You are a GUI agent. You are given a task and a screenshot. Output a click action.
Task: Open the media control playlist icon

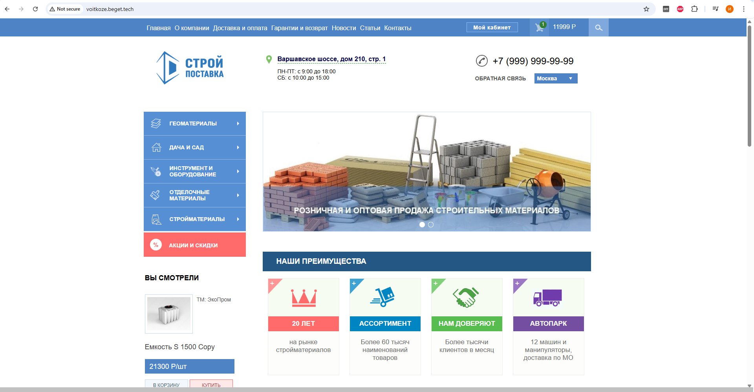coord(716,9)
